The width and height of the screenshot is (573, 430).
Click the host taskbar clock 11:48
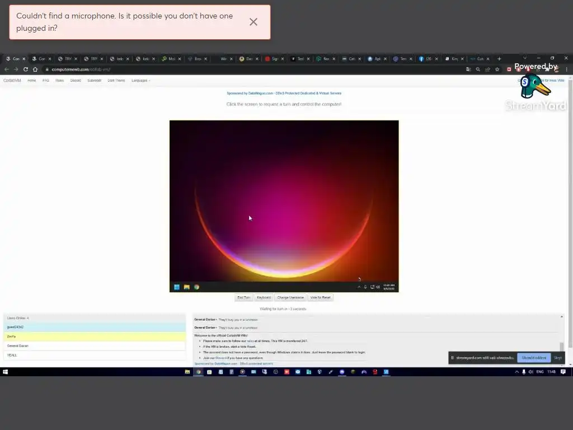coord(551,372)
